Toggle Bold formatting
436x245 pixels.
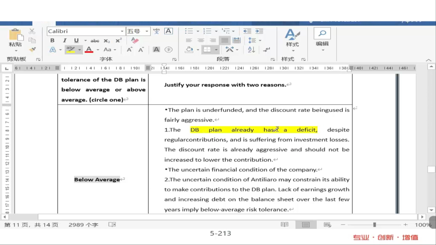coord(52,41)
